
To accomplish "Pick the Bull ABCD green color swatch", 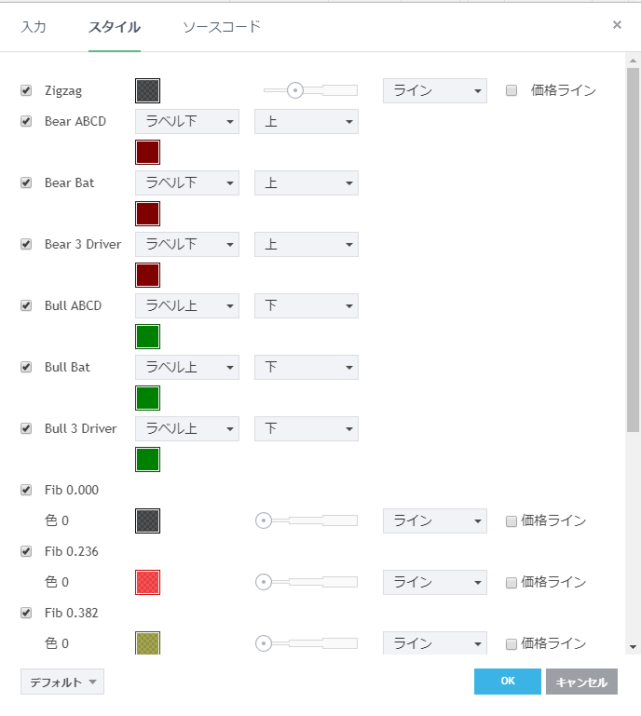I will tap(147, 337).
